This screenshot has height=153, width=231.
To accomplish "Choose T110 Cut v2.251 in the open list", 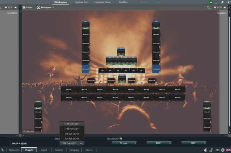I will pos(72,124).
